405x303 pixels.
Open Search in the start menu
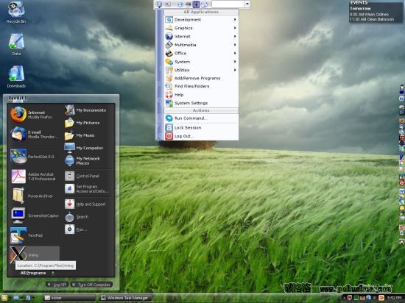click(x=88, y=217)
